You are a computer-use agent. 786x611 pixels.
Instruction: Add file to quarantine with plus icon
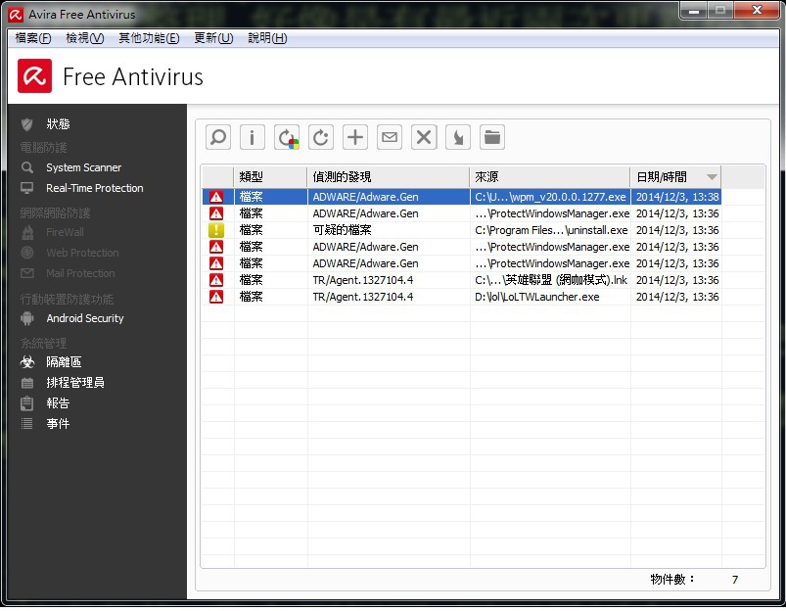pyautogui.click(x=355, y=138)
